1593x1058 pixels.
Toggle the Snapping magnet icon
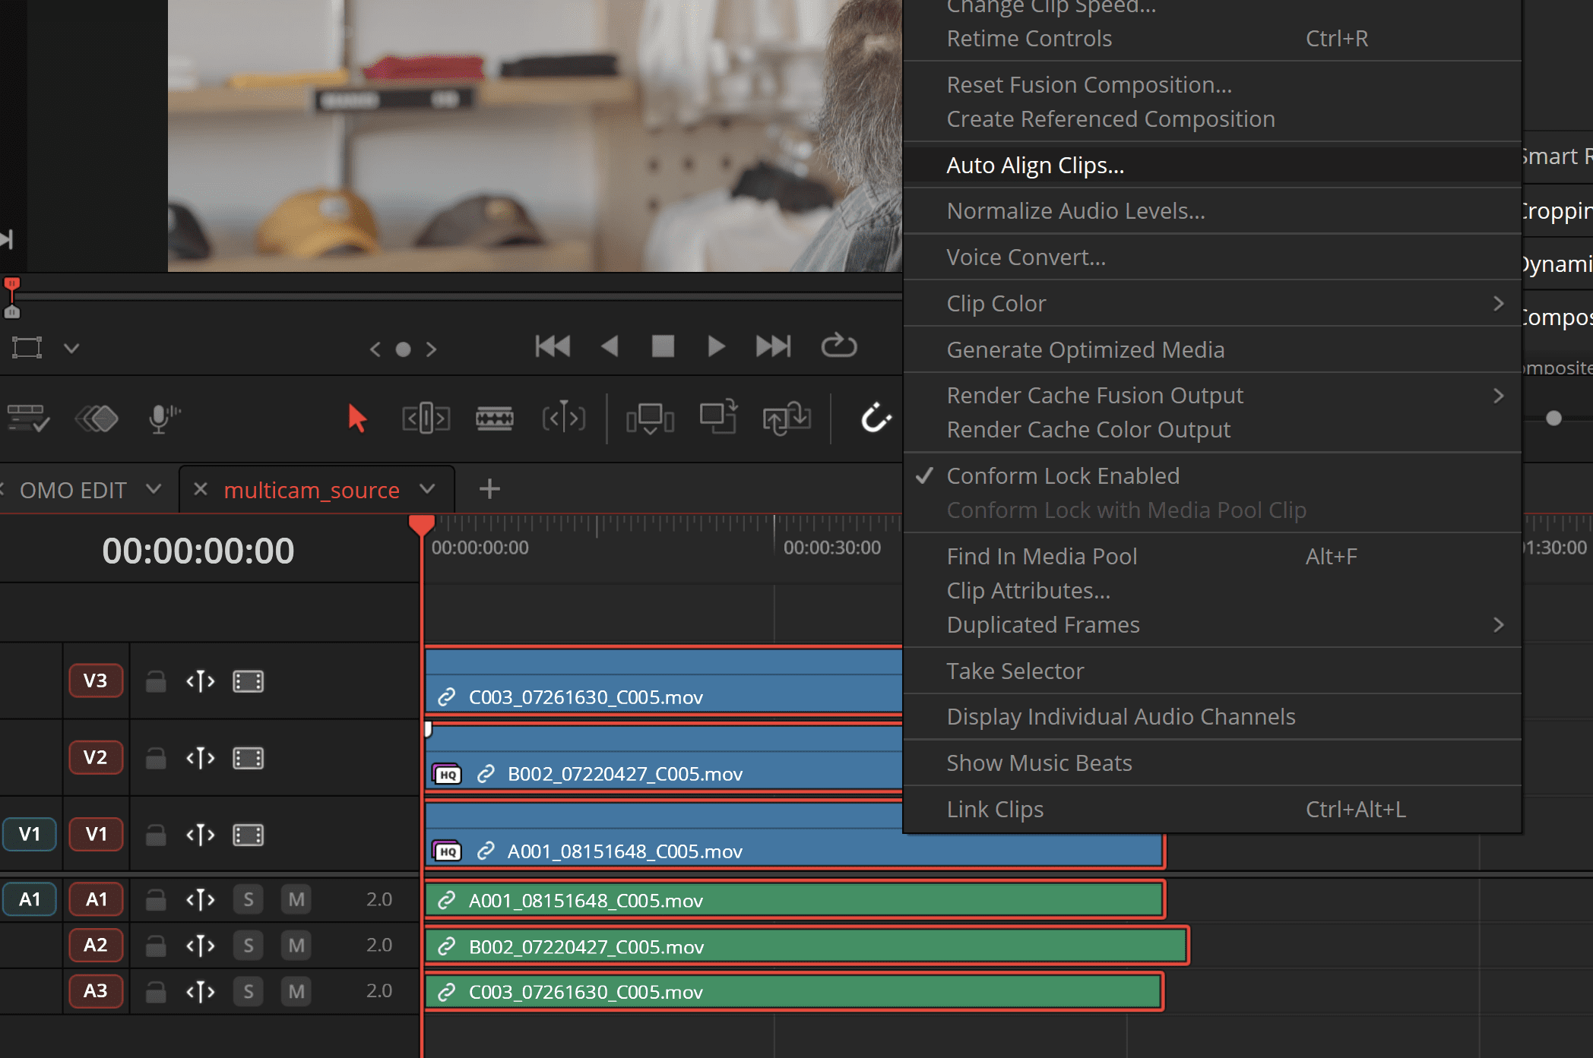(876, 418)
